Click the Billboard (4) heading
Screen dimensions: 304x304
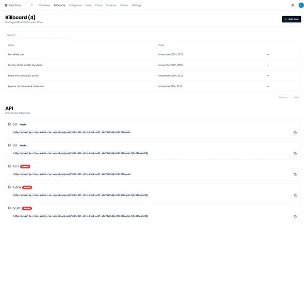[20, 17]
